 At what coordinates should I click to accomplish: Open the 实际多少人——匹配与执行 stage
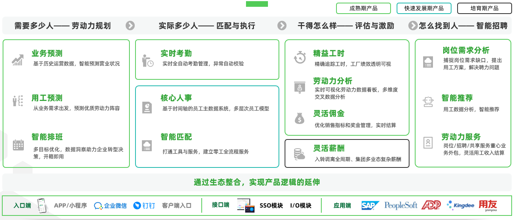[x=207, y=26]
